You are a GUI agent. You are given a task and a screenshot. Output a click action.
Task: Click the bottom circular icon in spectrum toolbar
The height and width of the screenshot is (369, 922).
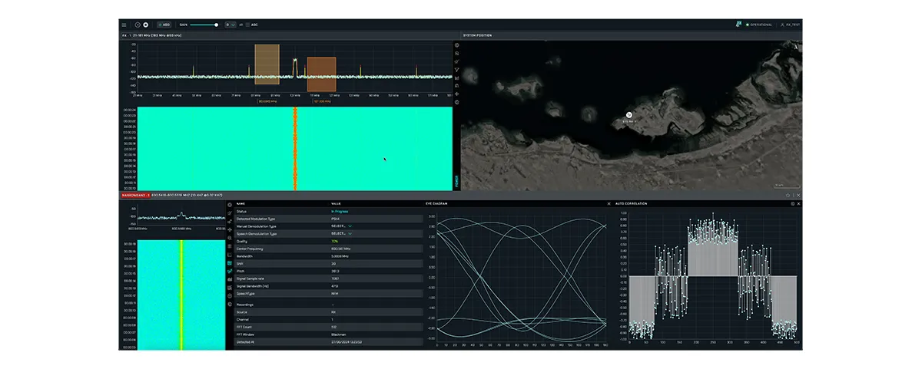pos(456,102)
